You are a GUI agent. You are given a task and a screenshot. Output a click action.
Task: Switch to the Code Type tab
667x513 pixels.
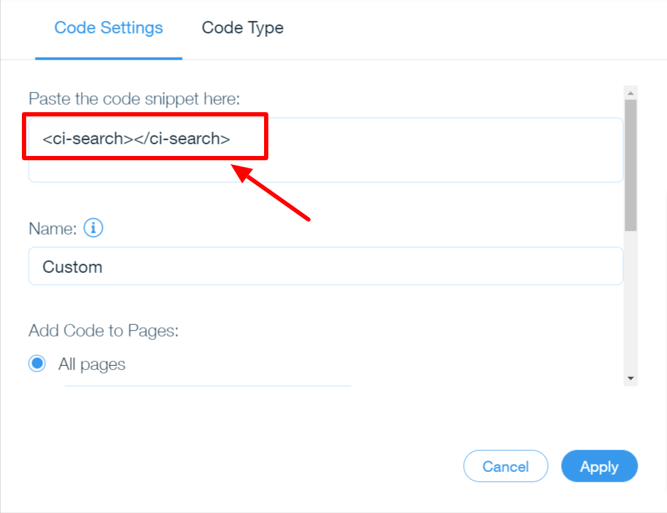pos(242,28)
